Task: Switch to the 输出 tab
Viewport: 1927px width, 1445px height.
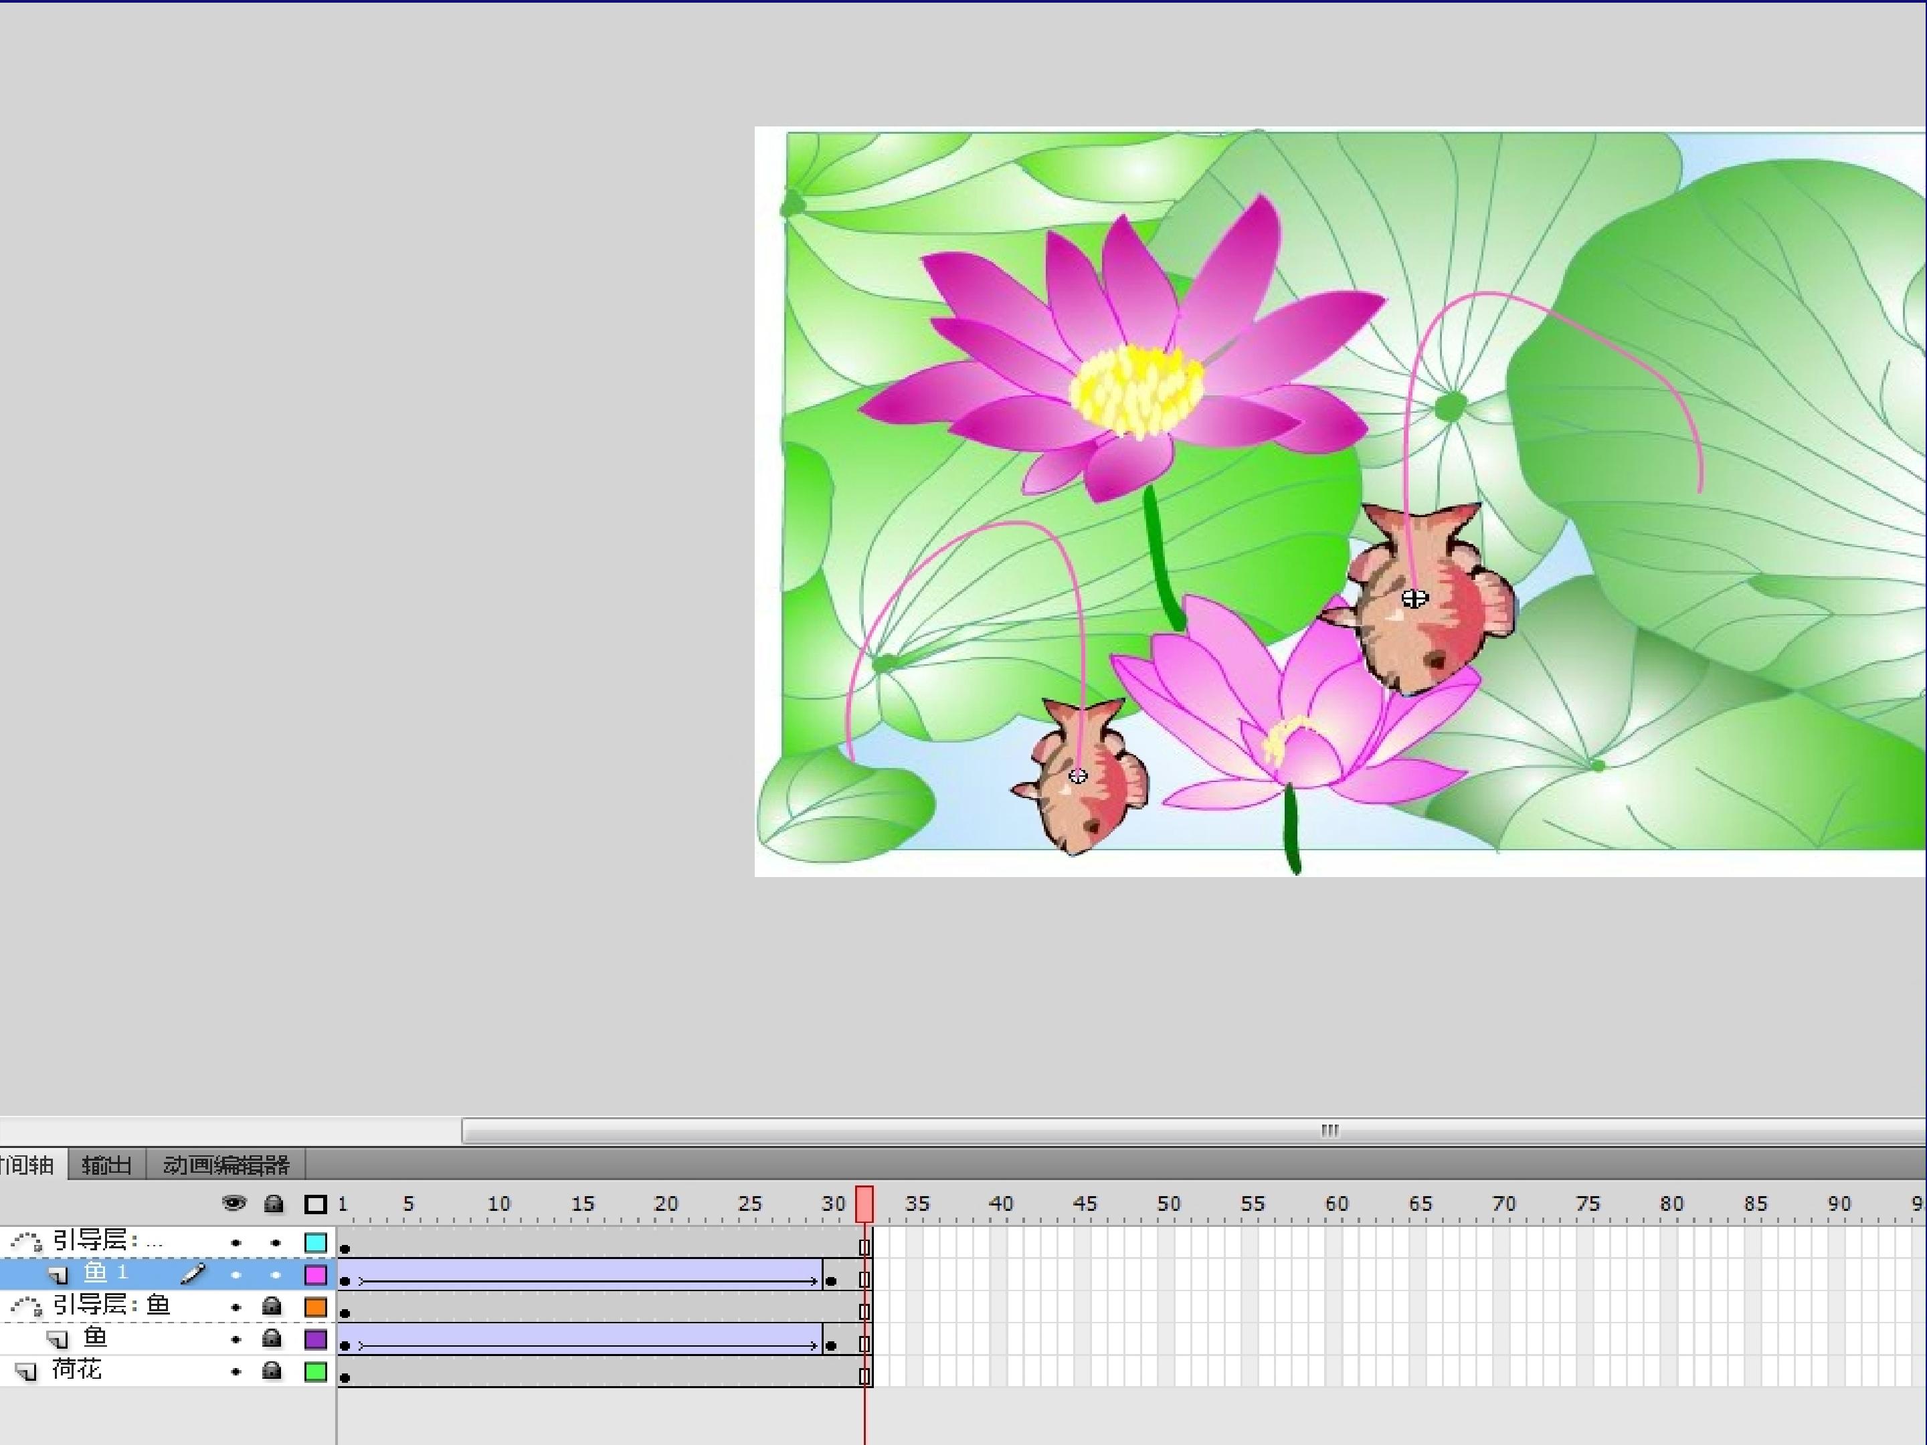Action: click(106, 1165)
